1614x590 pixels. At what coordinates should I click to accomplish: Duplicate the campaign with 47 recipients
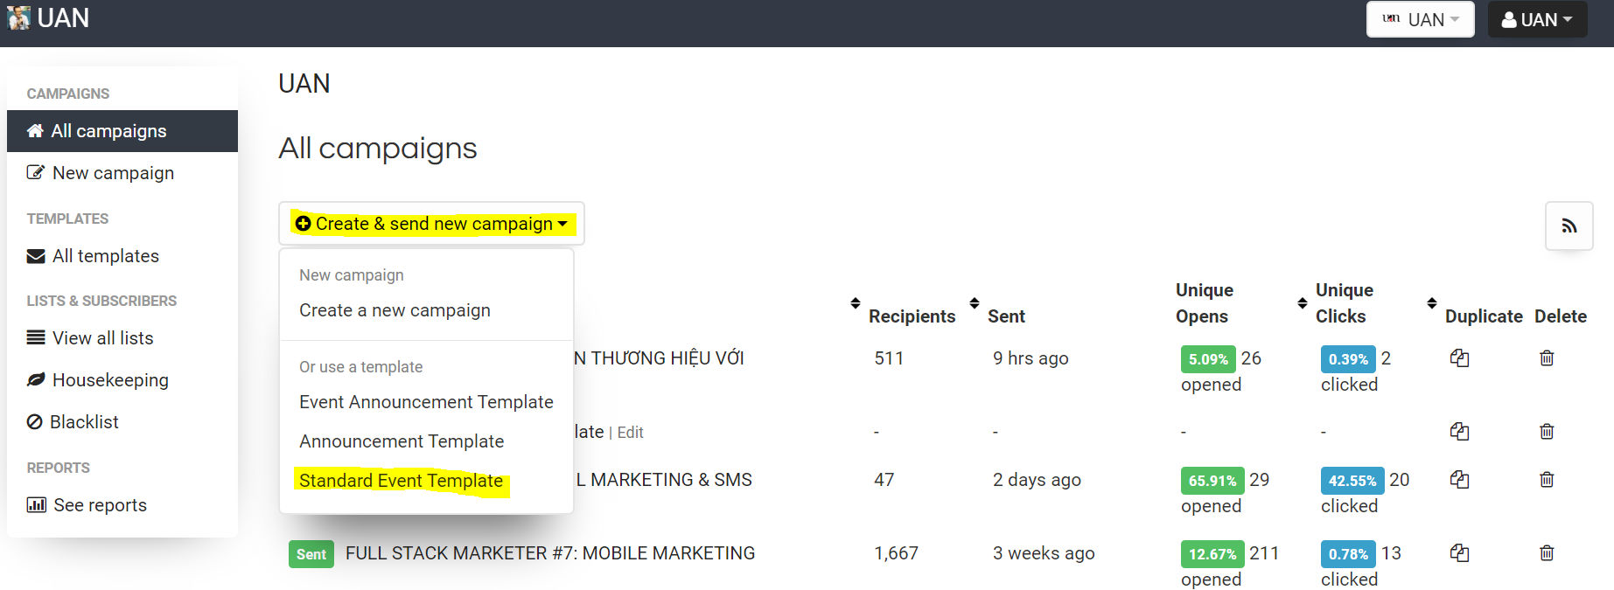pyautogui.click(x=1459, y=480)
